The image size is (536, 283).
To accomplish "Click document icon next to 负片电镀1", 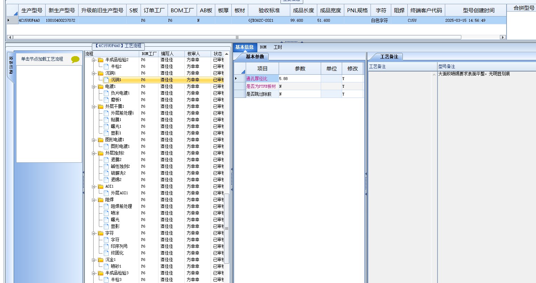I will pyautogui.click(x=106, y=93).
